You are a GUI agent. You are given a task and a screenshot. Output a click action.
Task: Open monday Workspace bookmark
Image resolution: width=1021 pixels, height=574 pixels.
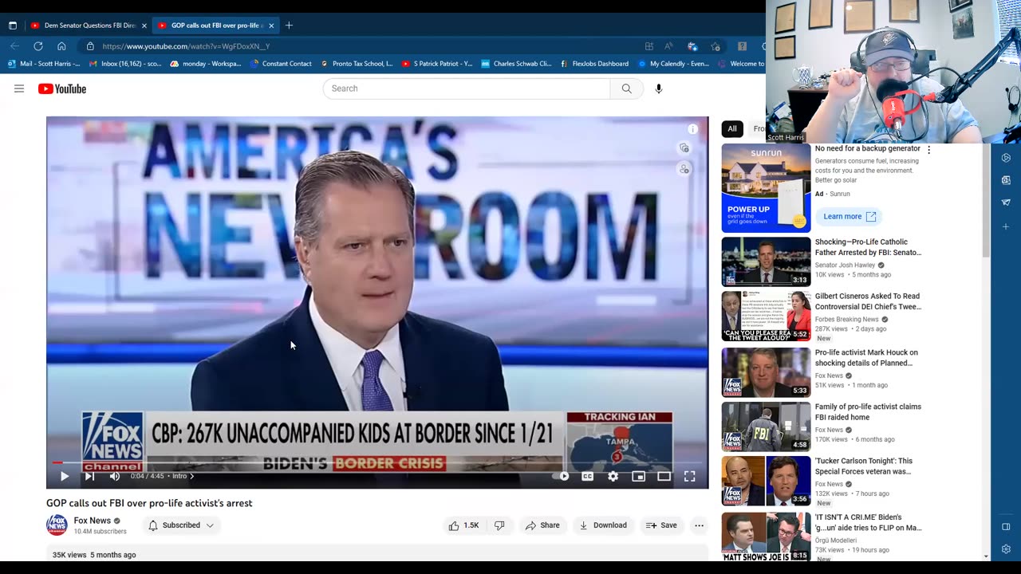coord(206,64)
